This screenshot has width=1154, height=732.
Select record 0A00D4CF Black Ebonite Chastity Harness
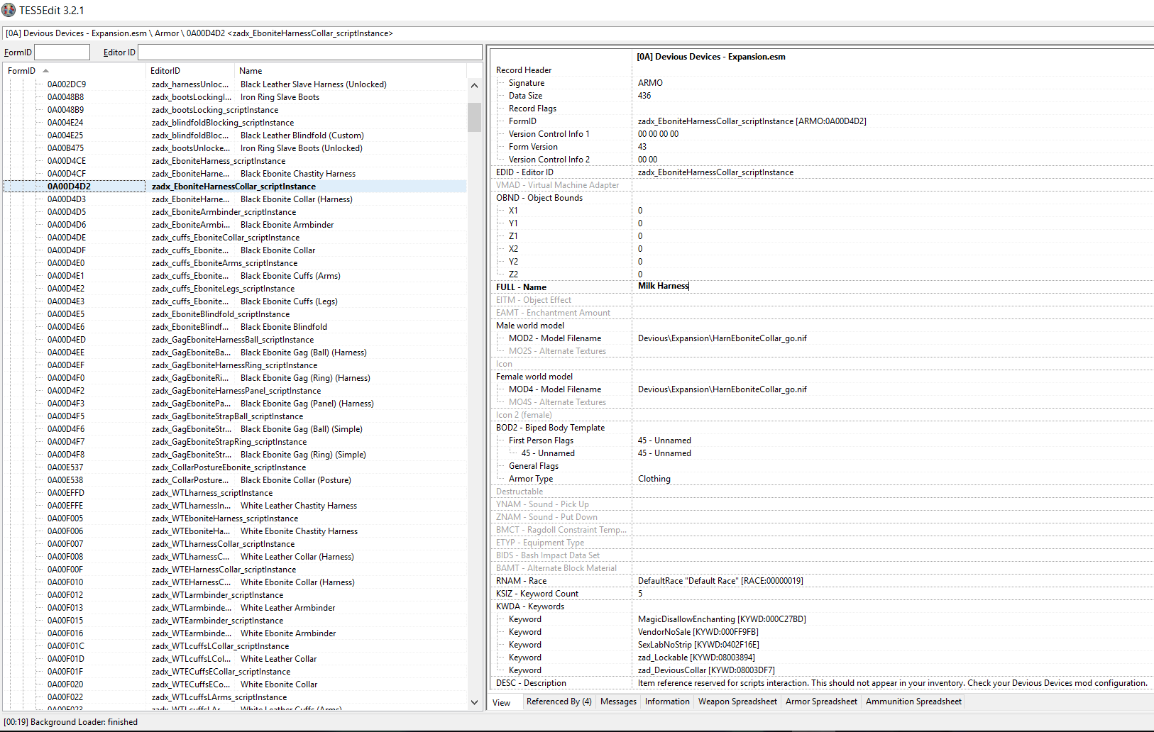pos(235,174)
